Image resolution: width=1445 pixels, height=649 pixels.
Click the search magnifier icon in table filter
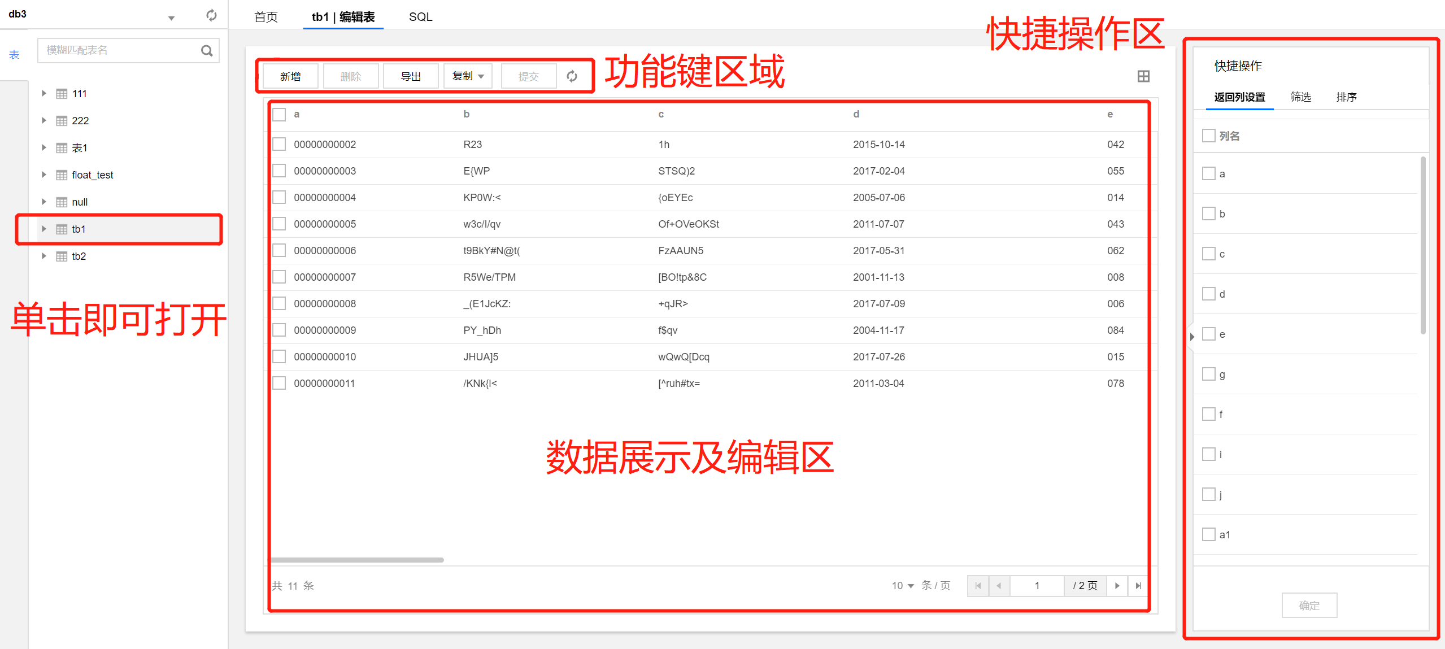pyautogui.click(x=207, y=51)
